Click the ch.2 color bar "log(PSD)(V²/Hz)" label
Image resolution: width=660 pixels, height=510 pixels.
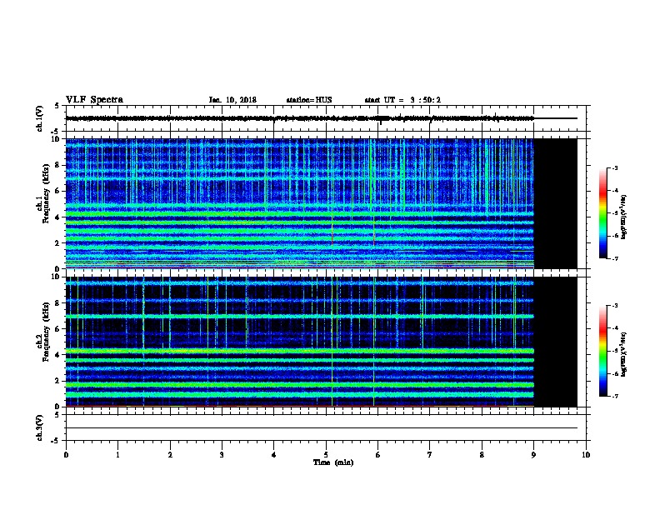pos(624,354)
